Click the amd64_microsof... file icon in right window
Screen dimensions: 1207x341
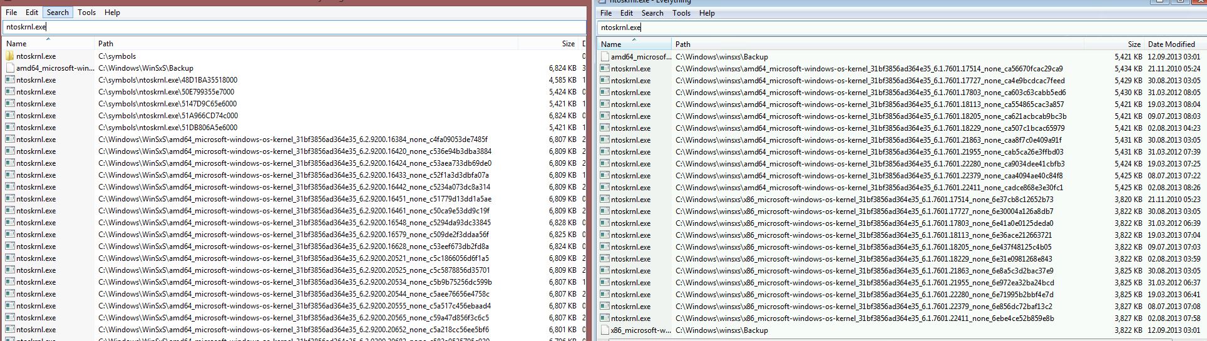click(605, 57)
